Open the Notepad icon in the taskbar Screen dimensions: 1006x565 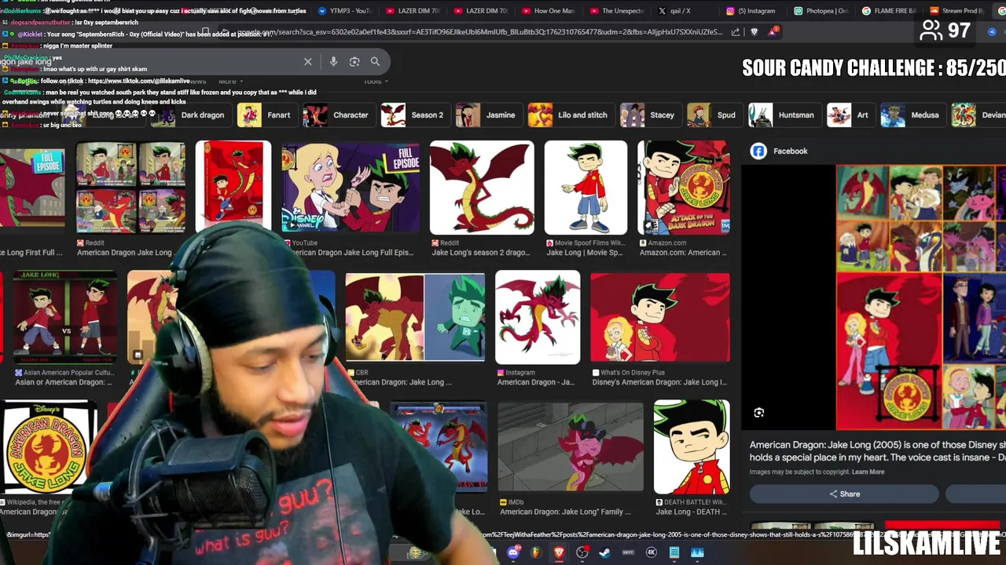point(674,552)
